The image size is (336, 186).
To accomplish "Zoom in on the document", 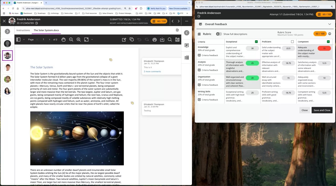I will pyautogui.click(x=78, y=39).
